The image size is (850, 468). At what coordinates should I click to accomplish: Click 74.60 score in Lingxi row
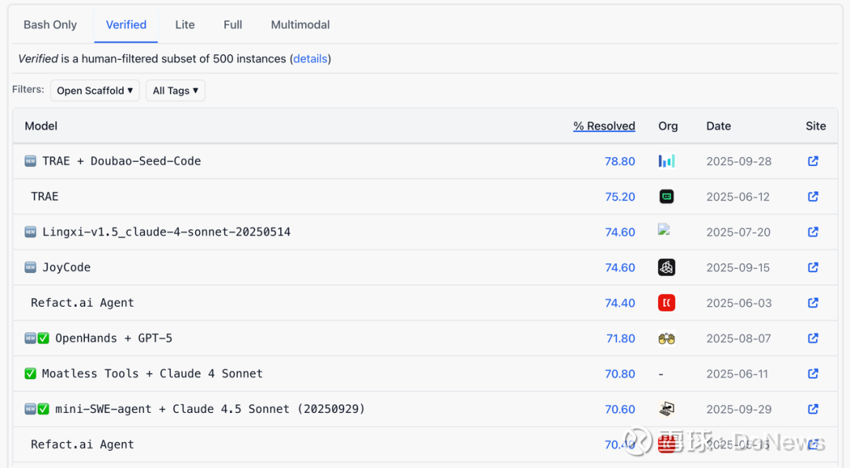pos(619,232)
